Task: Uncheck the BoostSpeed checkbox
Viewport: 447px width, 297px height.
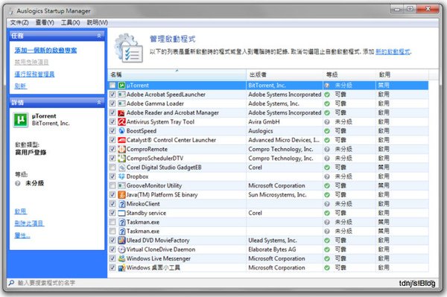Action: coord(112,131)
